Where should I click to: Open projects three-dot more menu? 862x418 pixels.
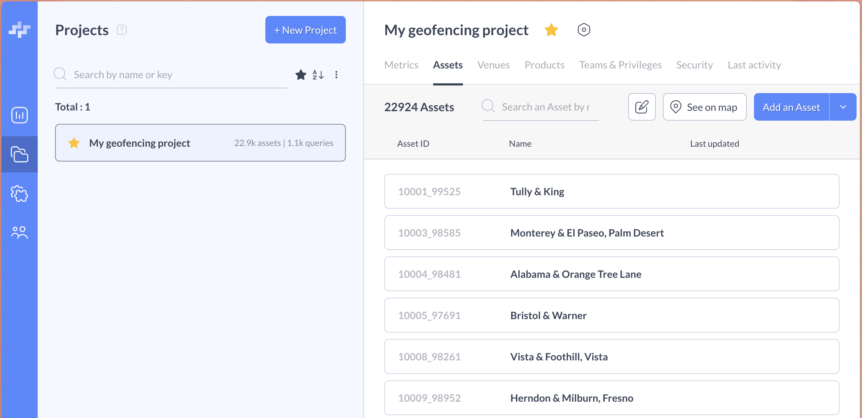[x=336, y=75]
